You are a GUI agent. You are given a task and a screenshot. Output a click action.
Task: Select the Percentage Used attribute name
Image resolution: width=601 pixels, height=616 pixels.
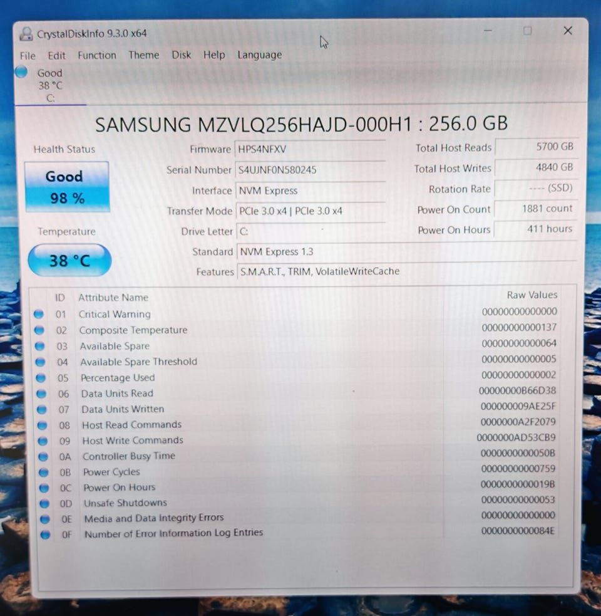[118, 377]
